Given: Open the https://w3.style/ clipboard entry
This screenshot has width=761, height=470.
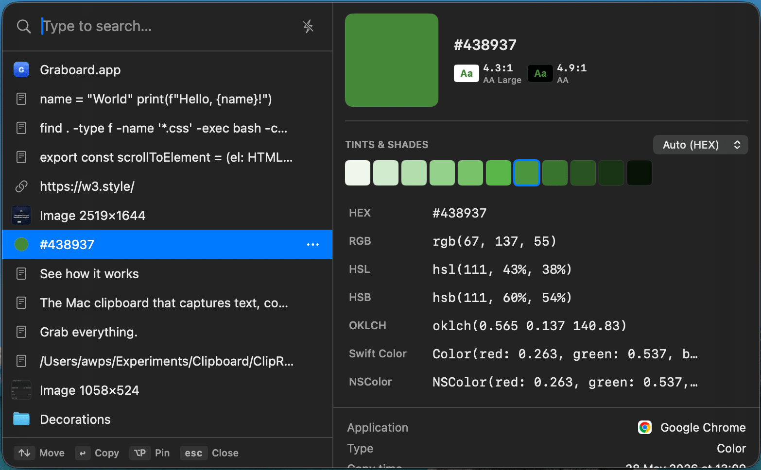Looking at the screenshot, I should point(167,186).
